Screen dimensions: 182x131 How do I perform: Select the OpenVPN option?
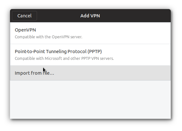[90, 33]
